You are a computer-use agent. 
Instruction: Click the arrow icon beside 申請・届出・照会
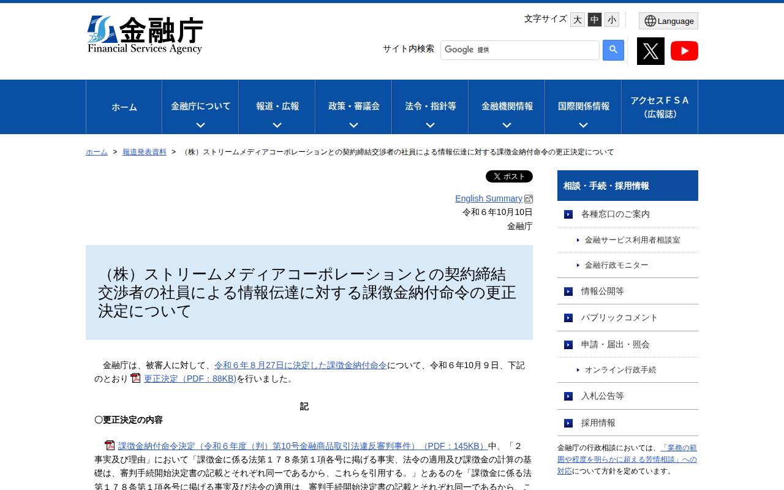click(x=568, y=345)
